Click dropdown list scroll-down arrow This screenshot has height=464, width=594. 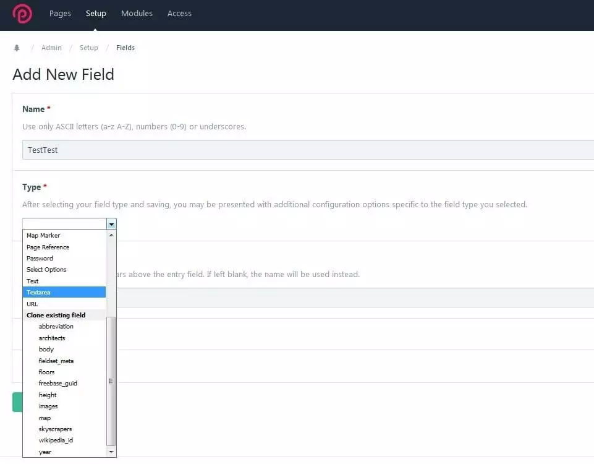pos(111,452)
